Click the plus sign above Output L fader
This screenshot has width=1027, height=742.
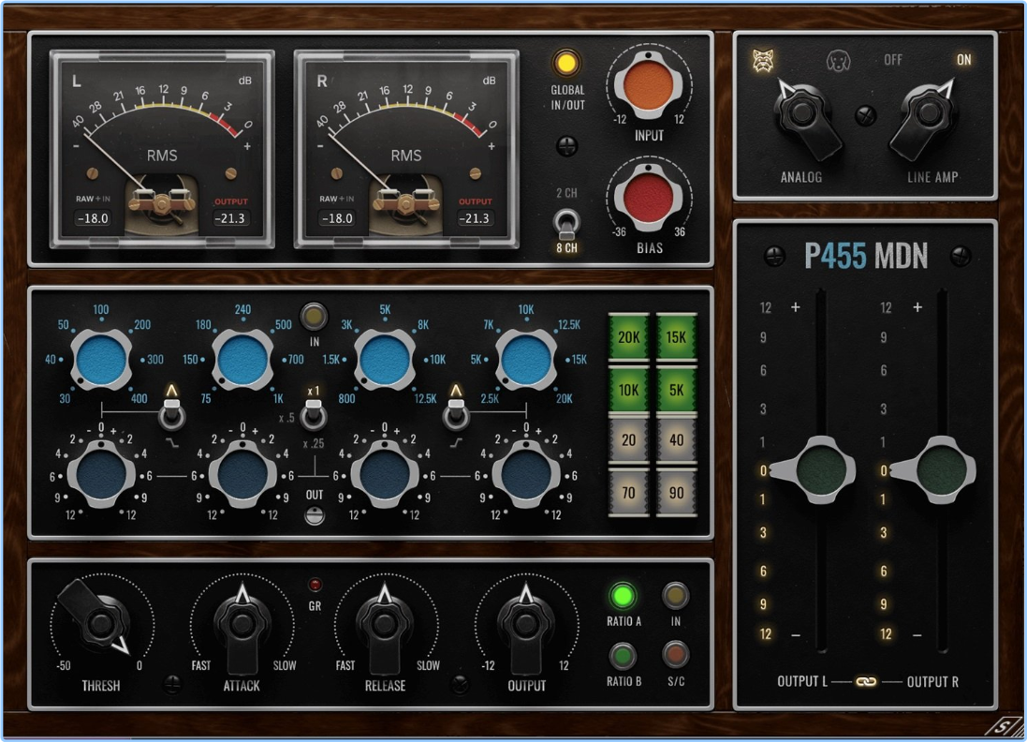point(796,306)
